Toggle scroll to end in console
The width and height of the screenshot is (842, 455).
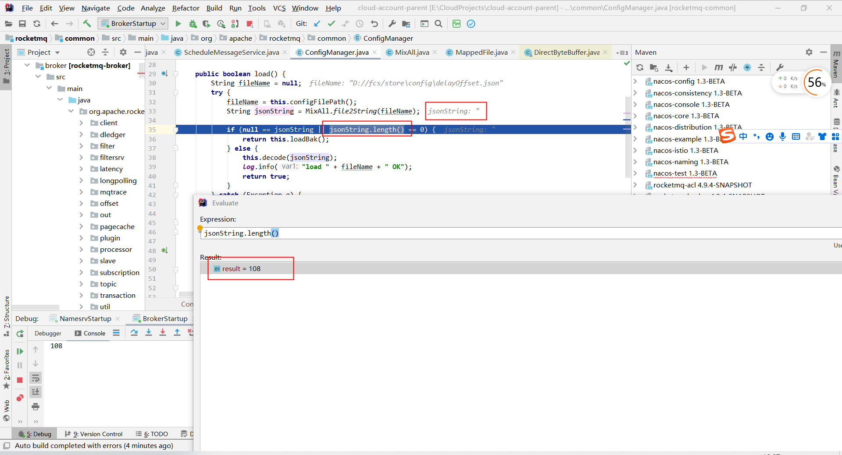pyautogui.click(x=36, y=392)
